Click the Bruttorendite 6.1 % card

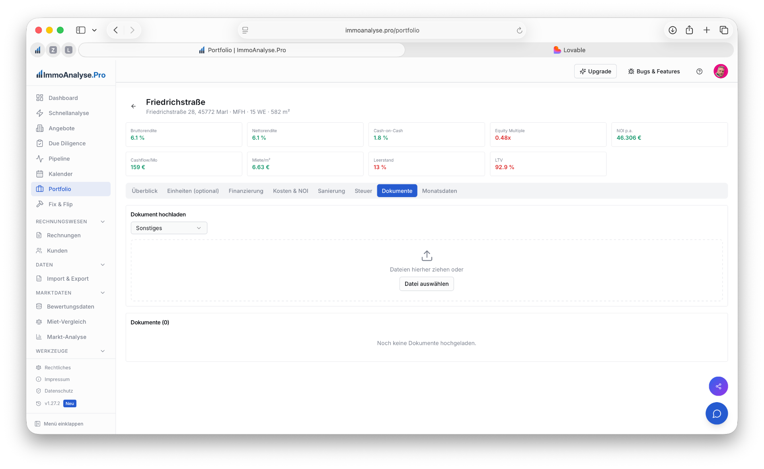(x=184, y=135)
